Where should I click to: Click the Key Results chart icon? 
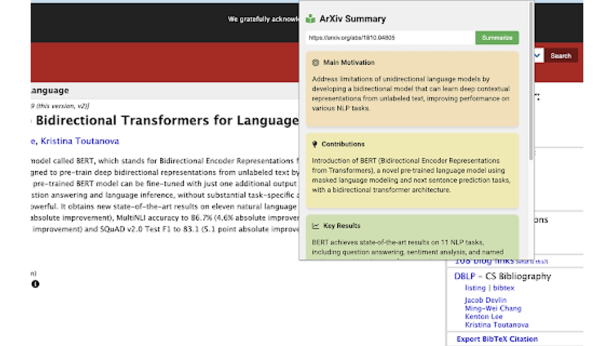click(316, 226)
